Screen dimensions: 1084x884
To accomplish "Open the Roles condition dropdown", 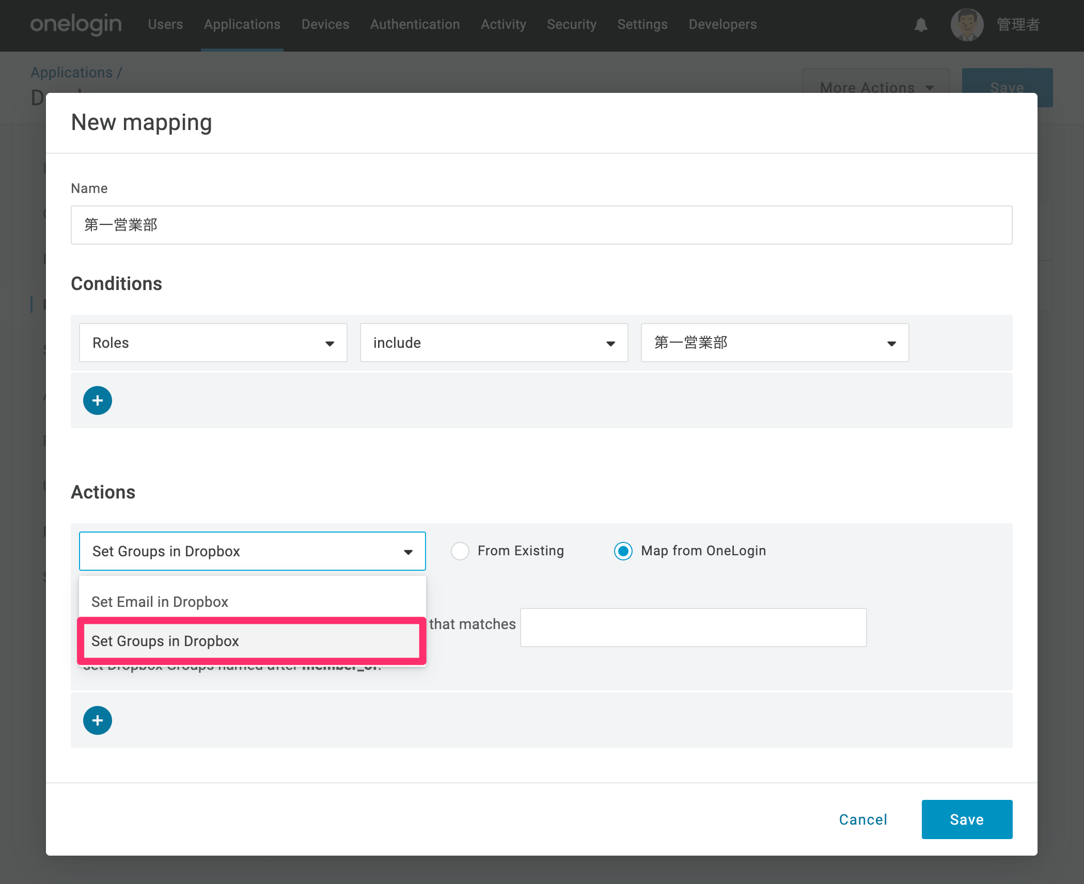I will click(213, 343).
